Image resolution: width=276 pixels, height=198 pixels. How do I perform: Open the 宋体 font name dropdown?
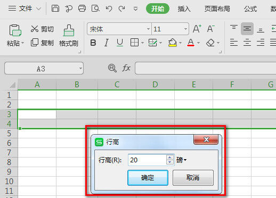(x=148, y=29)
